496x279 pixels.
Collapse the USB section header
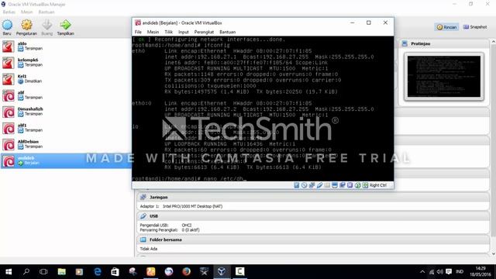(313, 216)
